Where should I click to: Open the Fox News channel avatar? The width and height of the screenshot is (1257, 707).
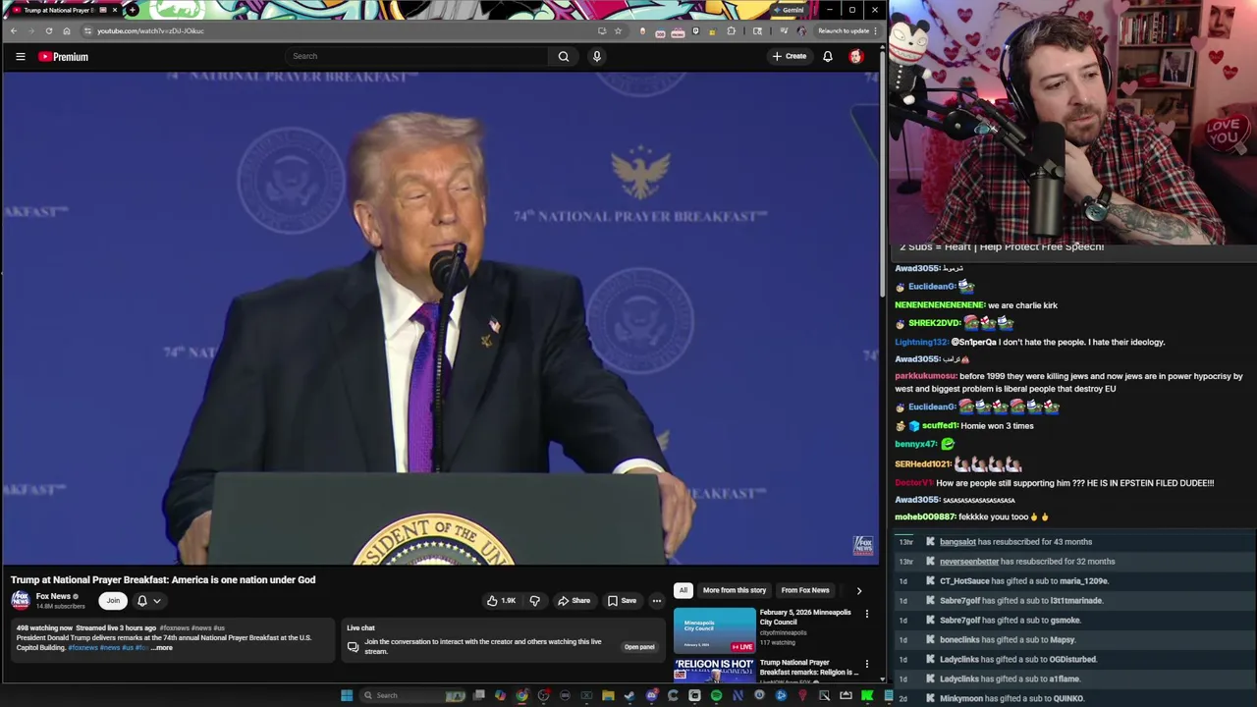[x=21, y=599]
